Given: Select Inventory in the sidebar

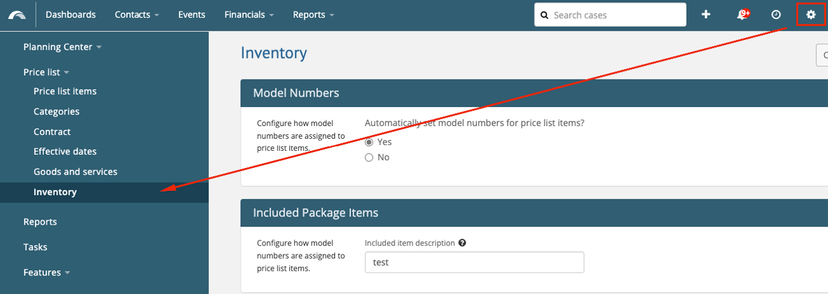Looking at the screenshot, I should point(104,192).
